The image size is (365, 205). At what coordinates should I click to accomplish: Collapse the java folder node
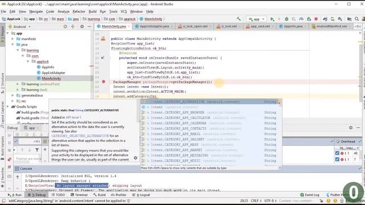click(13, 44)
